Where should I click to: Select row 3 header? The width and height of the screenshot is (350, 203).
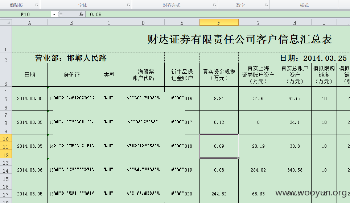click(6, 75)
